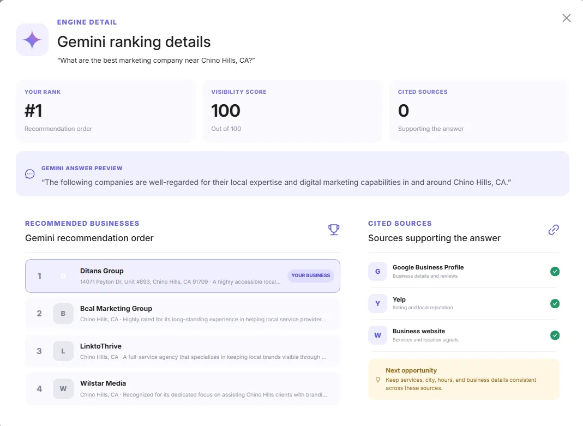Viewport: 583px width, 426px height.
Task: Click rank number 4 beside Wilstar Media
Action: pos(39,388)
